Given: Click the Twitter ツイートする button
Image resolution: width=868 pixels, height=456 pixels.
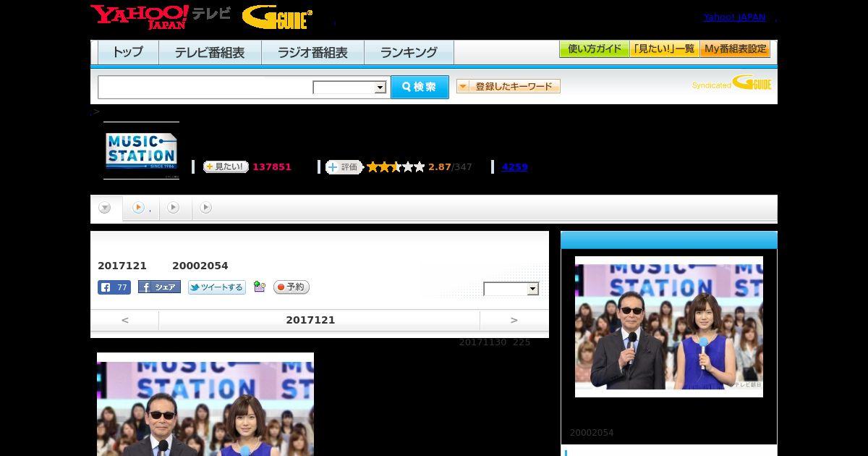Looking at the screenshot, I should click(217, 287).
